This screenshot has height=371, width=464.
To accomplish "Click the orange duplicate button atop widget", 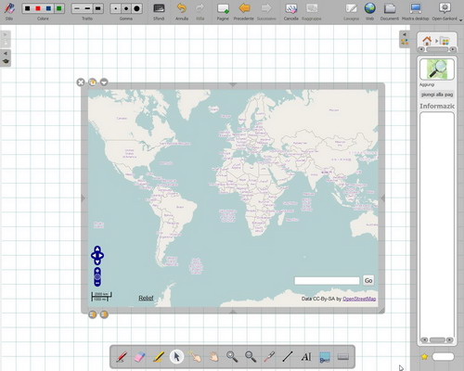I will 93,83.
